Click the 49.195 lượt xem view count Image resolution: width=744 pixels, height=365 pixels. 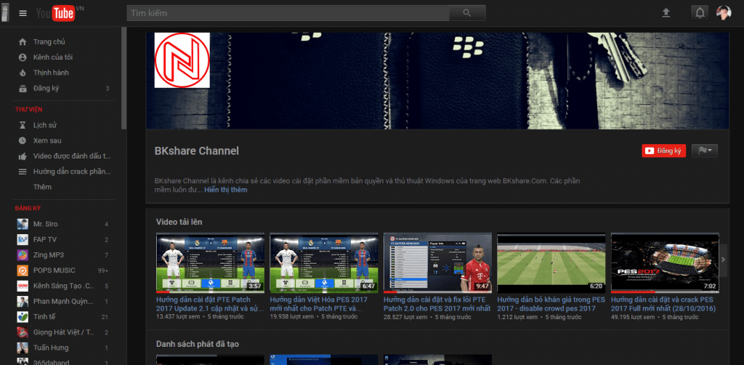[633, 316]
